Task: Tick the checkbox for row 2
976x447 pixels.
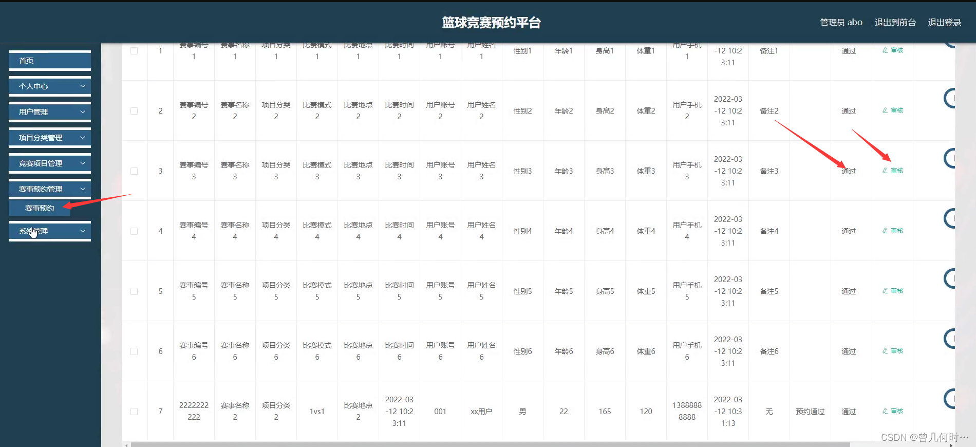Action: [x=134, y=111]
